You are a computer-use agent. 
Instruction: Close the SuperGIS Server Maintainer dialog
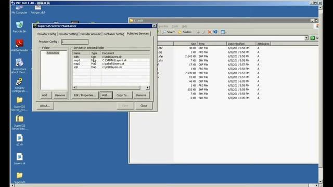pyautogui.click(x=154, y=26)
